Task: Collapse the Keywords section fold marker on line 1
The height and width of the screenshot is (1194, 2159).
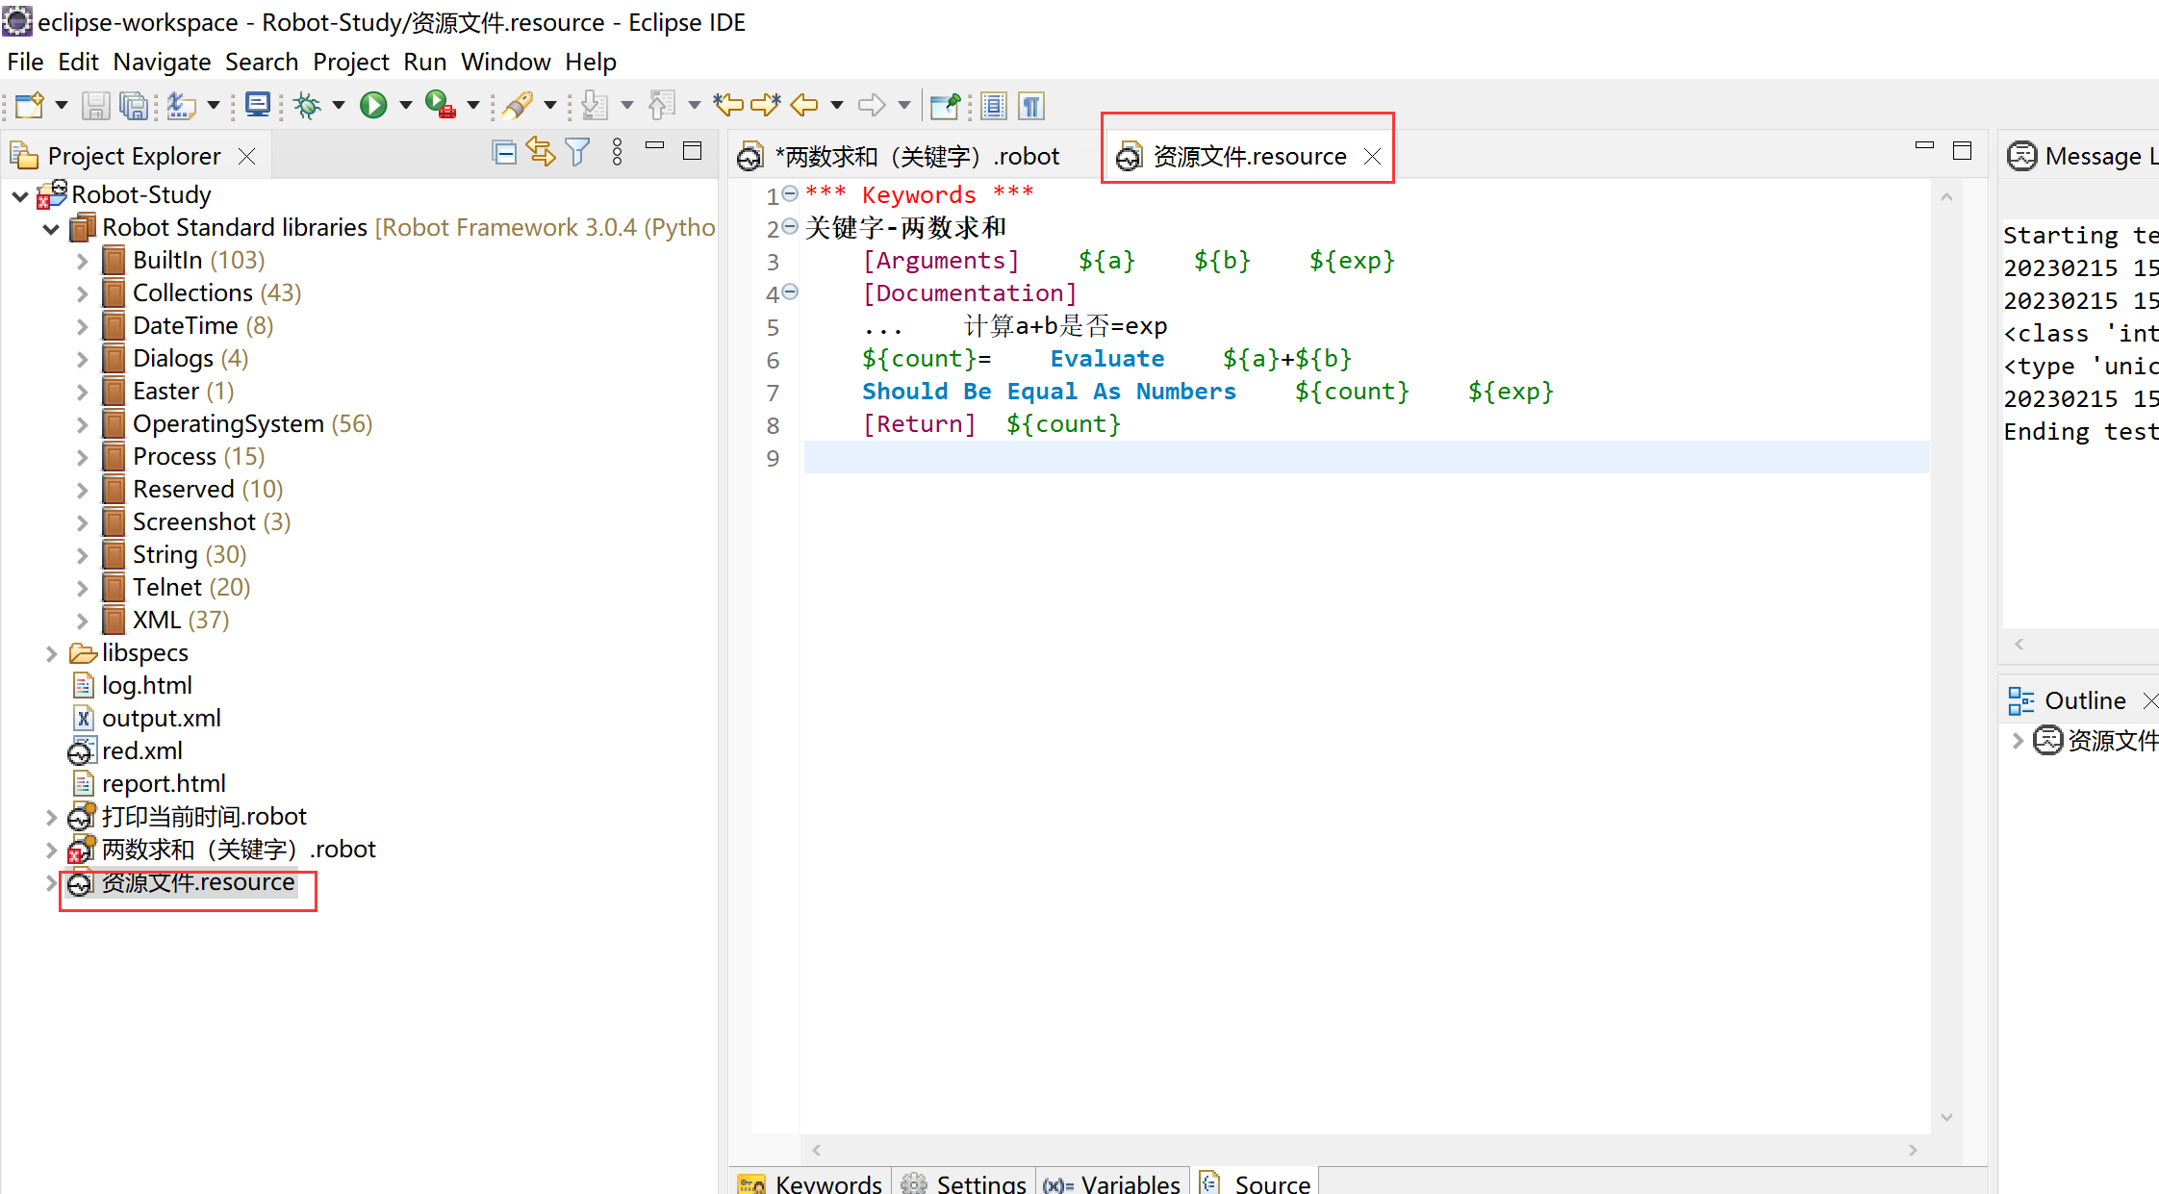Action: (x=790, y=194)
